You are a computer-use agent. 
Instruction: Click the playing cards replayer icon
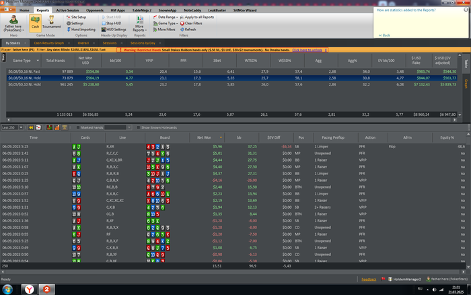(38, 127)
